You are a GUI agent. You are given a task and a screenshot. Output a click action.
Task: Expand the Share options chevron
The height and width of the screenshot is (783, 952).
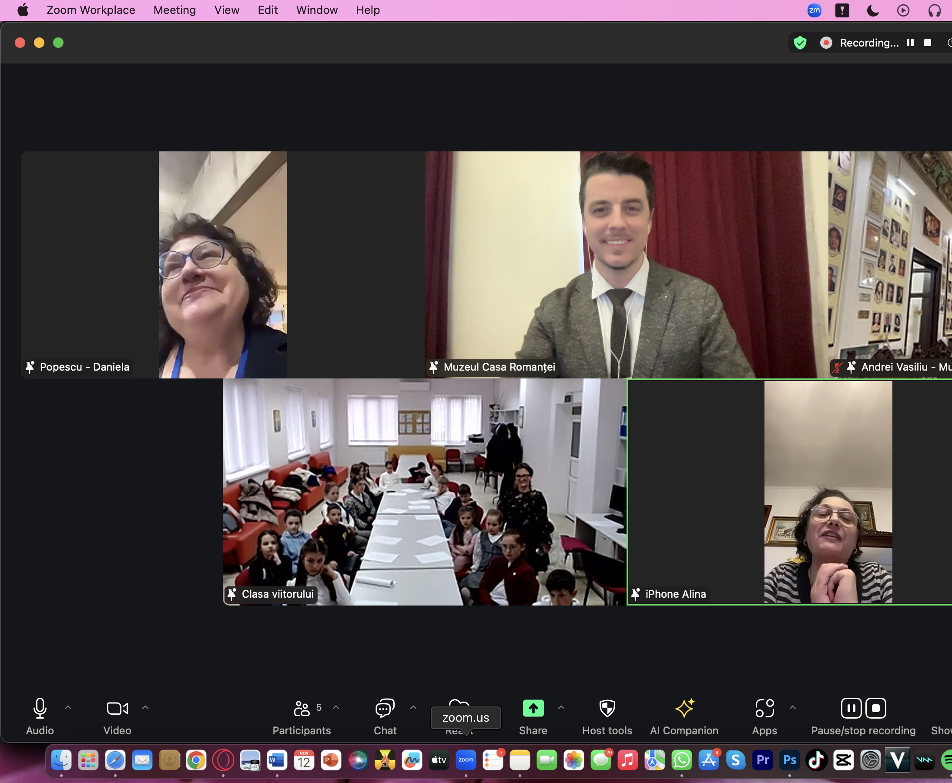(561, 708)
